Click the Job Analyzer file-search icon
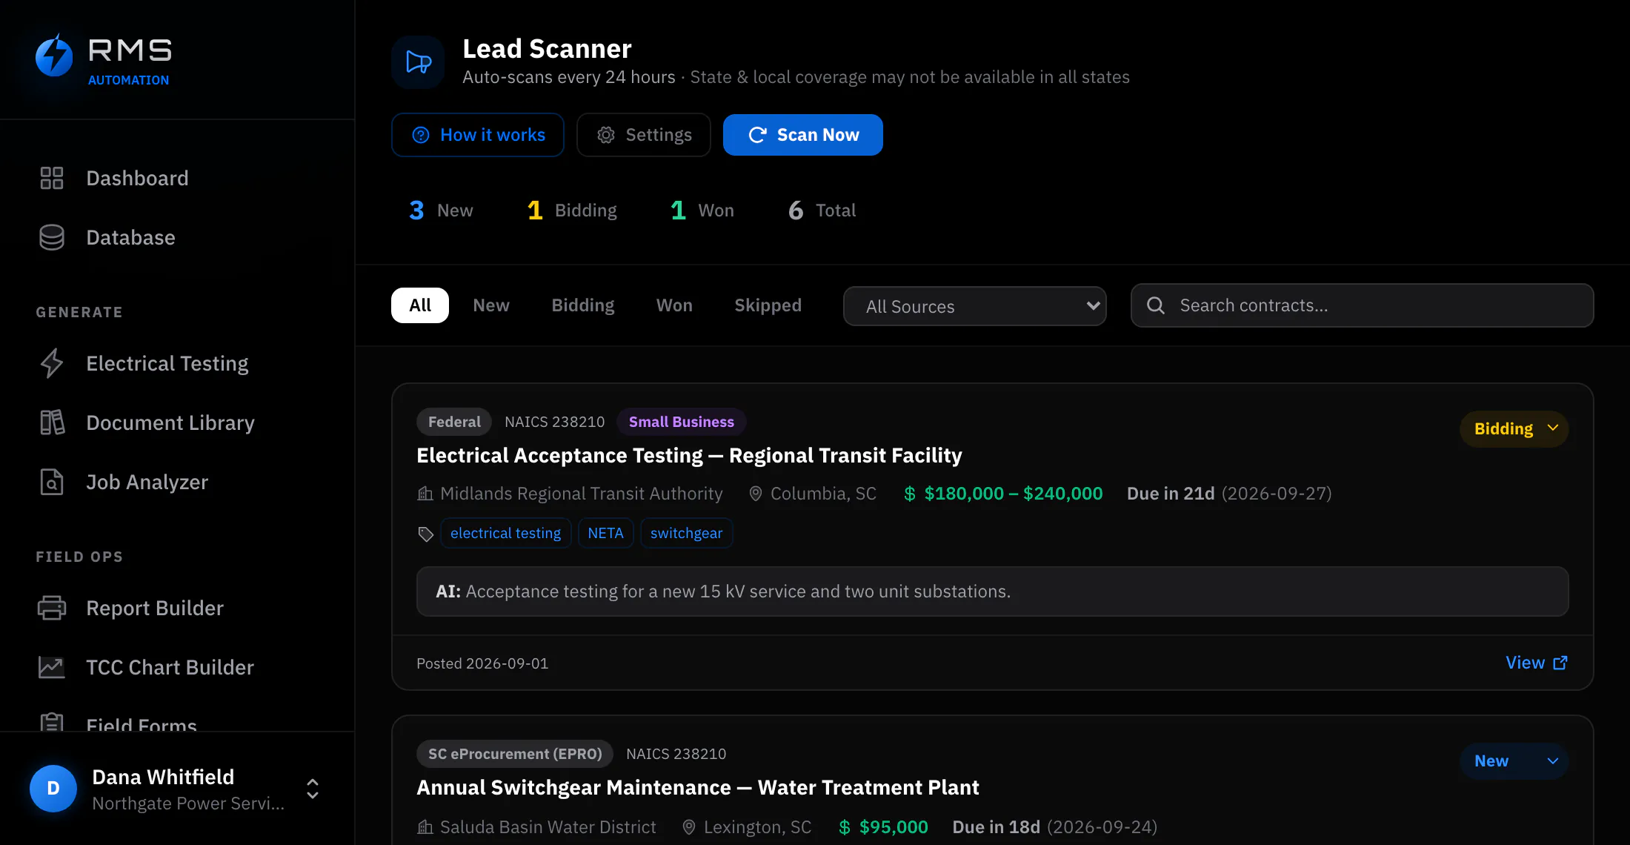The image size is (1630, 845). click(x=52, y=482)
